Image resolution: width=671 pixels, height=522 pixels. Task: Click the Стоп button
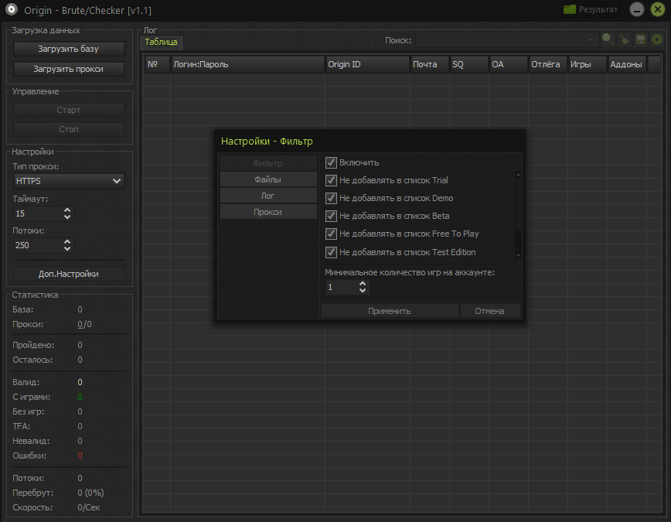click(x=69, y=129)
